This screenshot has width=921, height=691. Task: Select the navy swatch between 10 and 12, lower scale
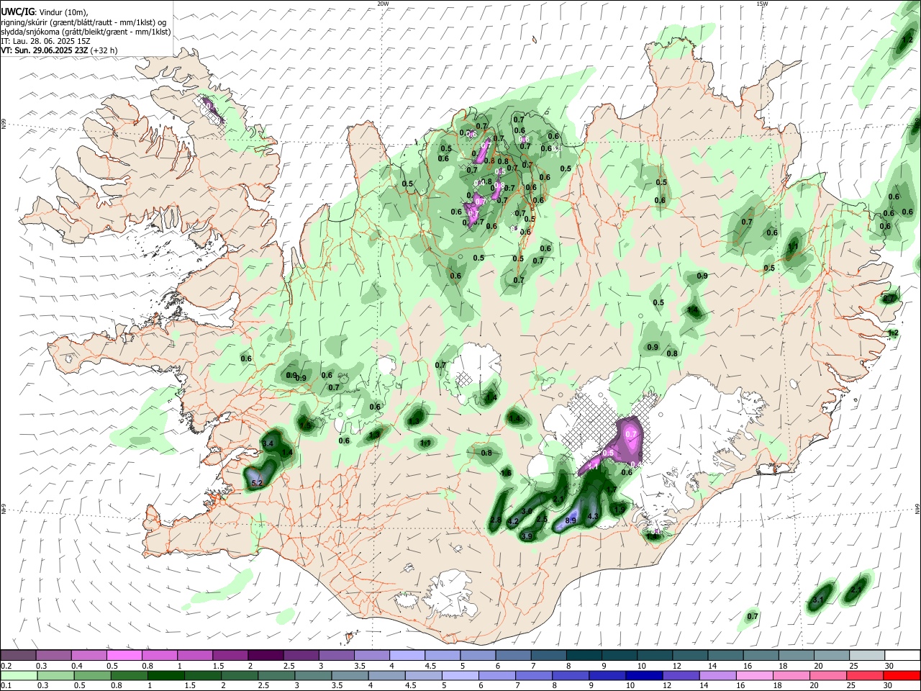[x=643, y=676]
